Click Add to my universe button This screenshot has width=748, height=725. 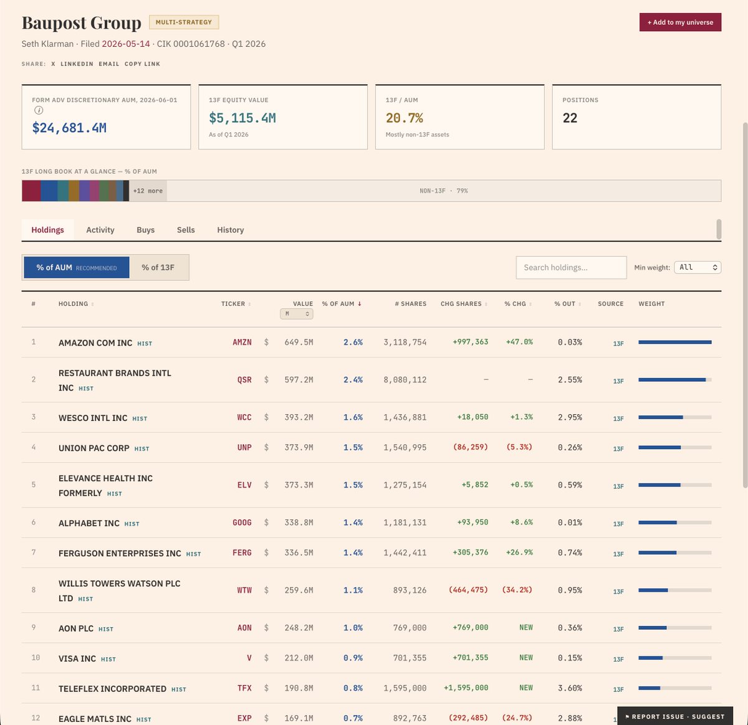pyautogui.click(x=680, y=22)
